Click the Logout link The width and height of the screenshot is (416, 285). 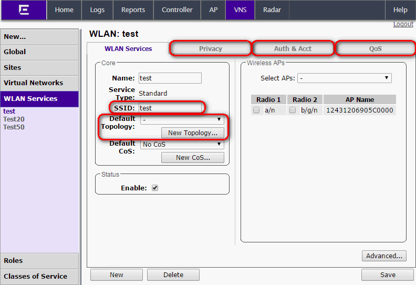[x=403, y=24]
